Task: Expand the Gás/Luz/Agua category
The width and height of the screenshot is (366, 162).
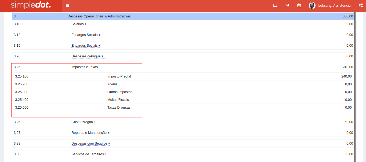Action: [84, 122]
